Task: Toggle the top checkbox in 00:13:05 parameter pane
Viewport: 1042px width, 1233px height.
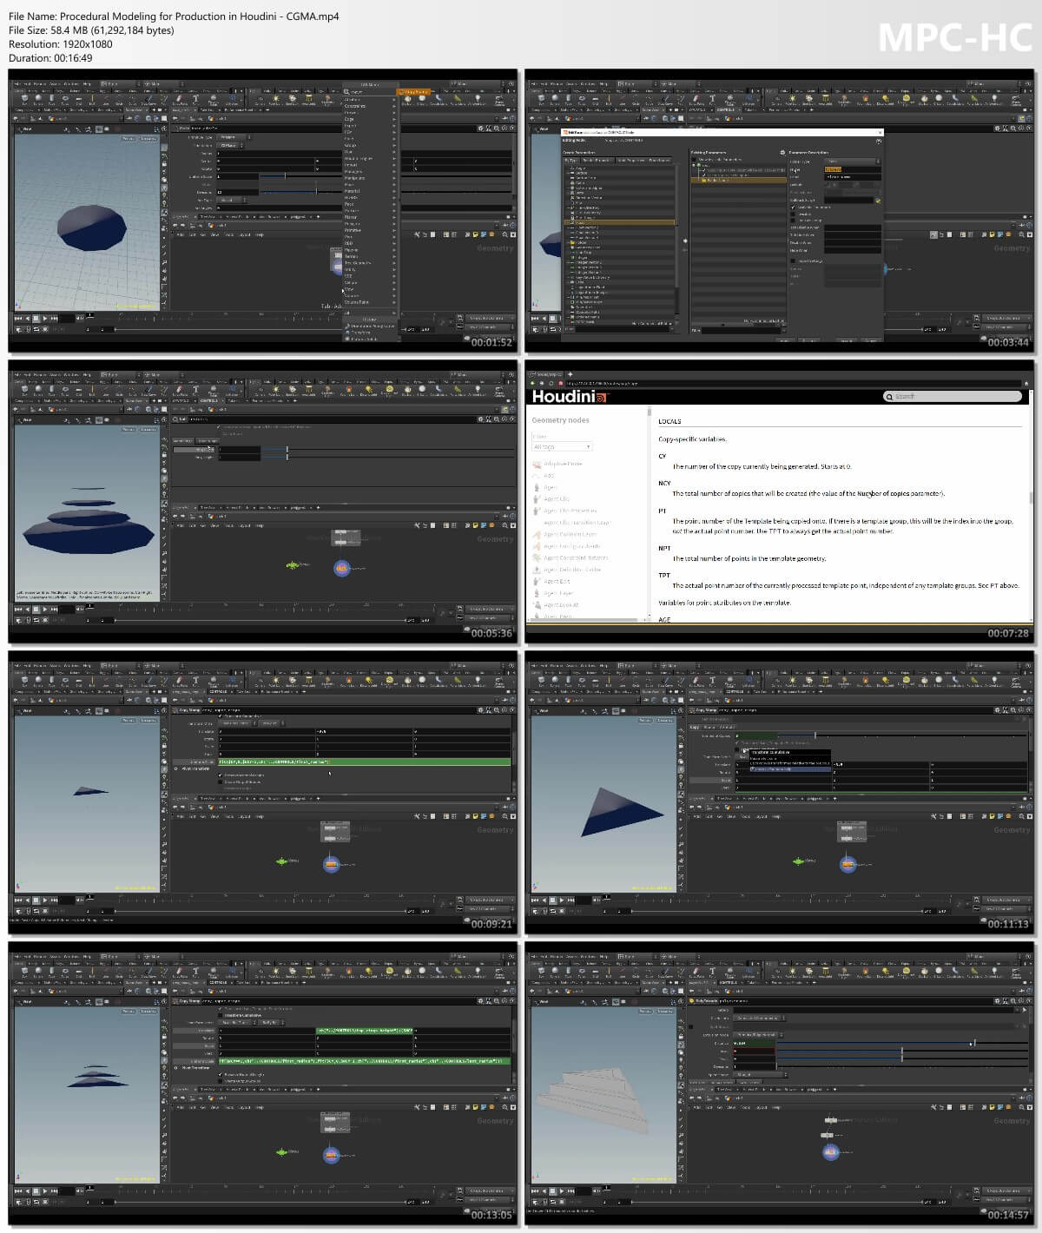Action: (221, 1008)
